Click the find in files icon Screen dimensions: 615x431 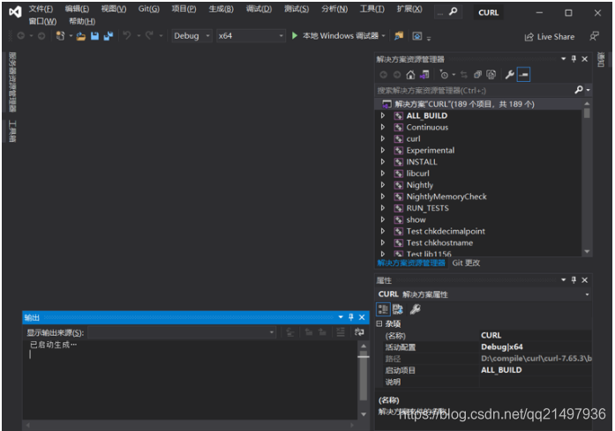(399, 36)
